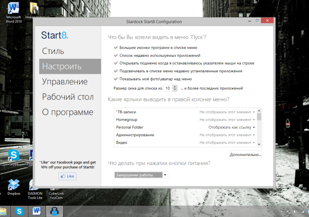The width and height of the screenshot is (309, 217).
Task: Select the Personal Folder row label
Action: pos(129,127)
